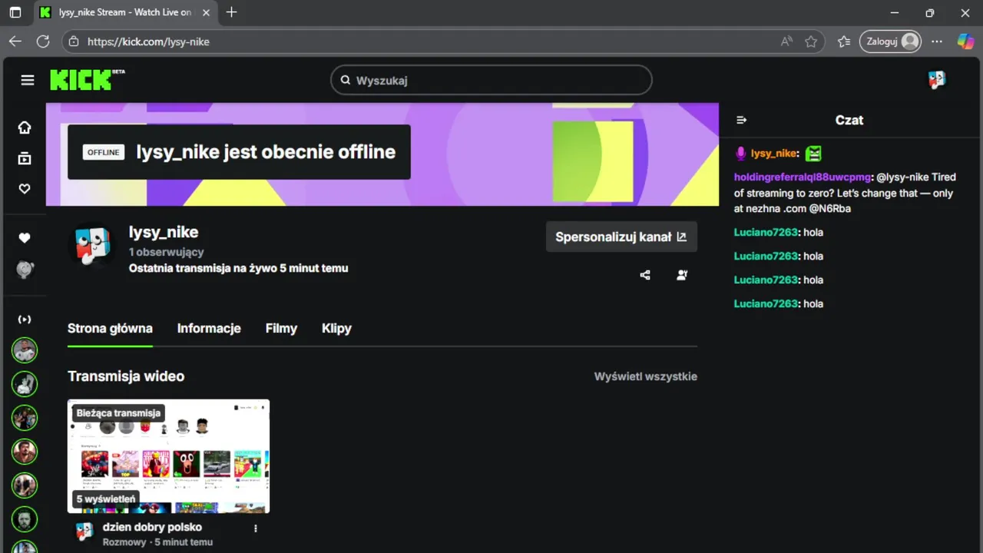This screenshot has width=983, height=553.
Task: Click lysy_nike channel avatar
Action: click(x=91, y=246)
